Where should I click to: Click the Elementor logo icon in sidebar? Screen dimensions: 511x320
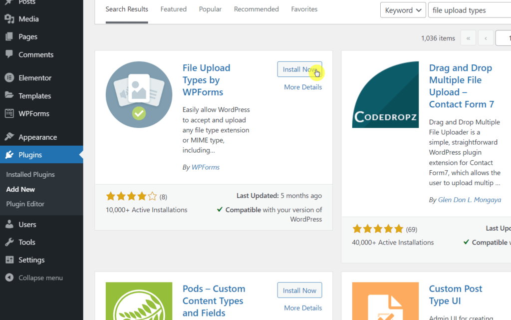point(9,77)
